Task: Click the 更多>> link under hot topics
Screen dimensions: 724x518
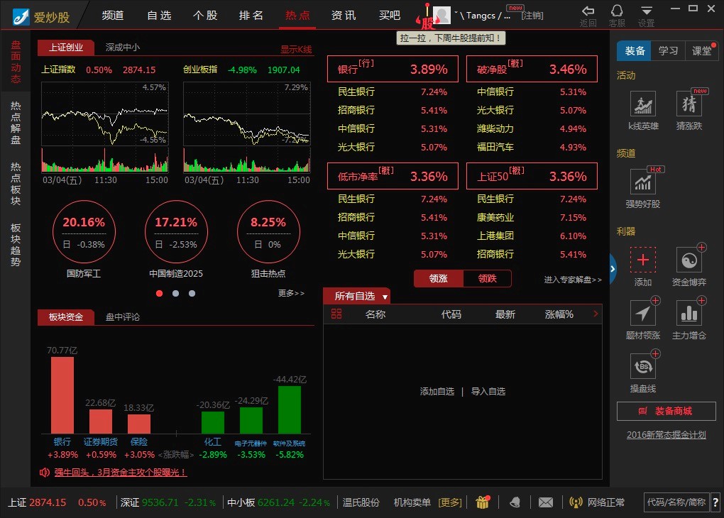Action: tap(291, 293)
